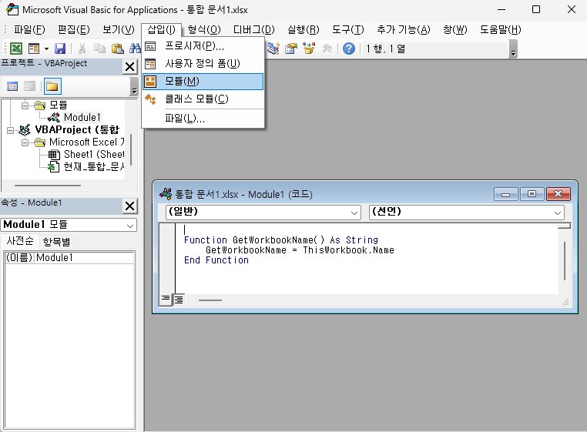Open the Window (창) menu
This screenshot has height=432, width=587.
pyautogui.click(x=455, y=29)
